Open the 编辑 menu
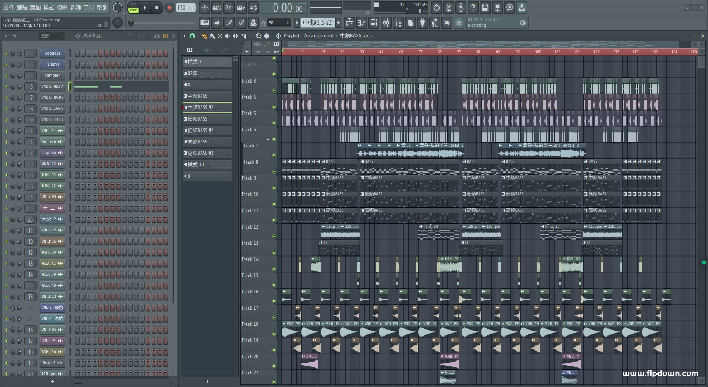The image size is (708, 387). [22, 8]
